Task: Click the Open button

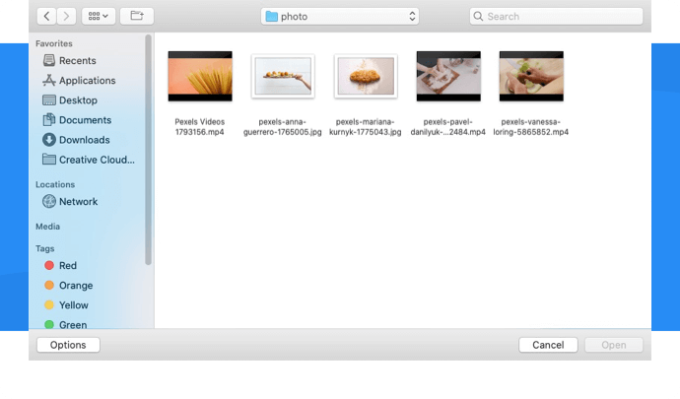Action: pos(614,345)
